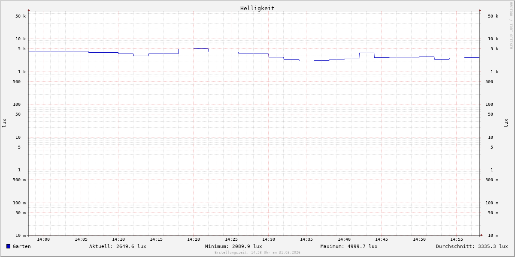
Task: Select the Minimum 2089.9 lux value
Action: pos(233,246)
